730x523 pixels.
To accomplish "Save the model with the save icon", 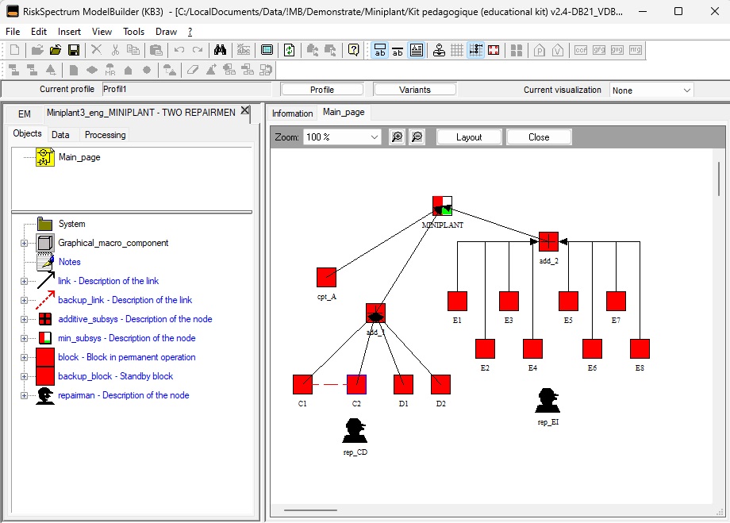I will [x=73, y=50].
